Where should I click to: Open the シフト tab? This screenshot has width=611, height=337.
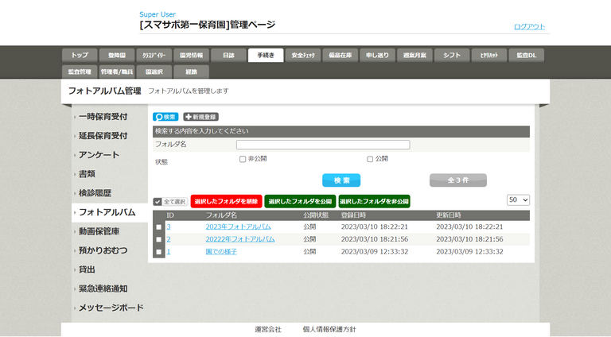tap(451, 56)
